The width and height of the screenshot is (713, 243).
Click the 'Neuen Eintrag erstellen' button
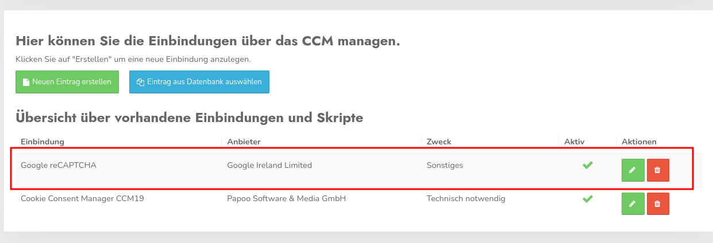67,81
